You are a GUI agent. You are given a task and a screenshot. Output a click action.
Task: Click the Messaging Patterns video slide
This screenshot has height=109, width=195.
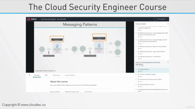[x=80, y=47]
